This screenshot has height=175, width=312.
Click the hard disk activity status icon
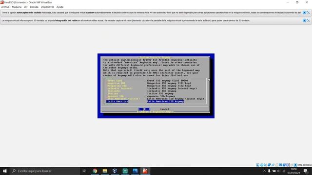click(258, 165)
